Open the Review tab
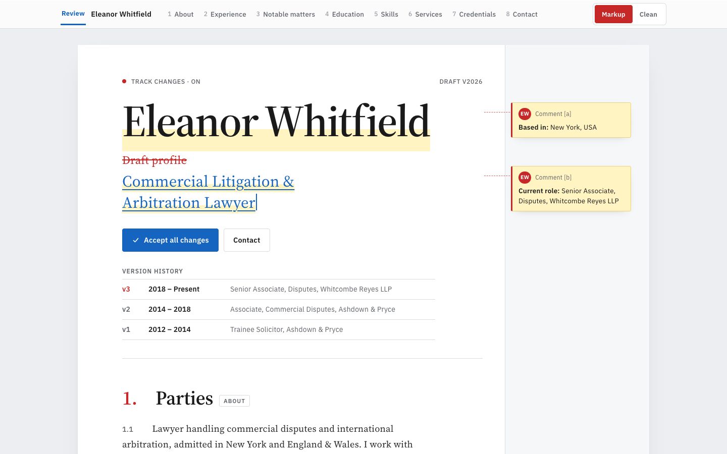727x454 pixels. (73, 14)
